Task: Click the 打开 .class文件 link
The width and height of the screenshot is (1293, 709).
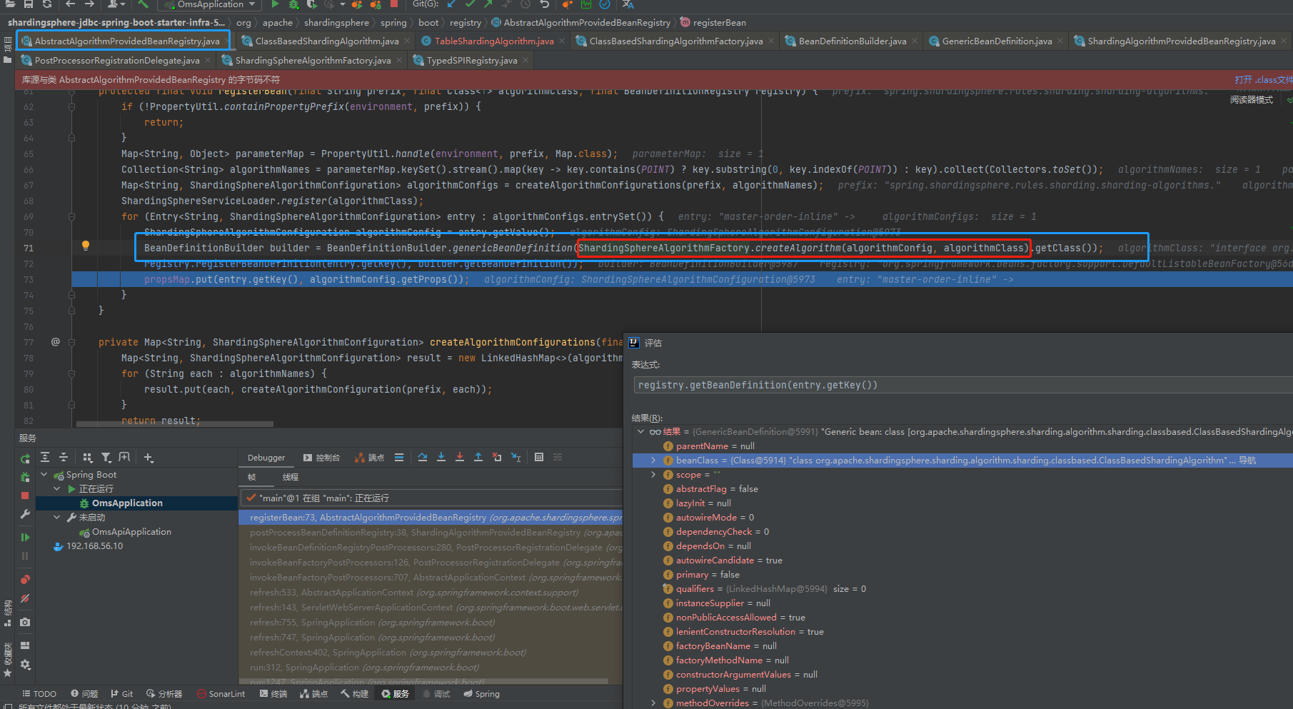Action: tap(1263, 79)
